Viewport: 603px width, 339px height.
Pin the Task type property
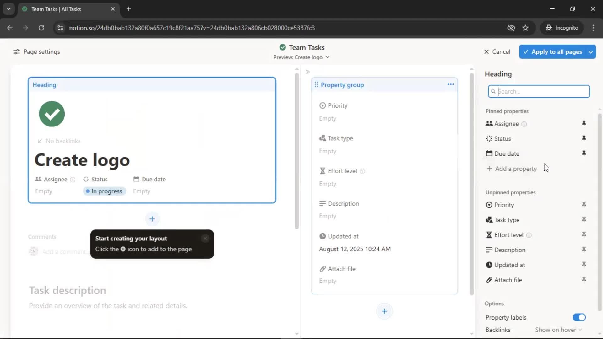584,220
